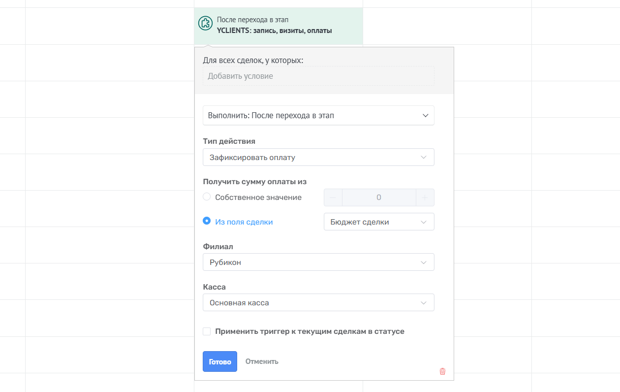Increase payment amount with plus button
The height and width of the screenshot is (392, 620).
click(x=425, y=197)
